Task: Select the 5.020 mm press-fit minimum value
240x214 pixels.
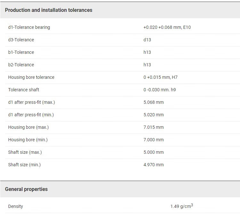Action: click(x=153, y=115)
